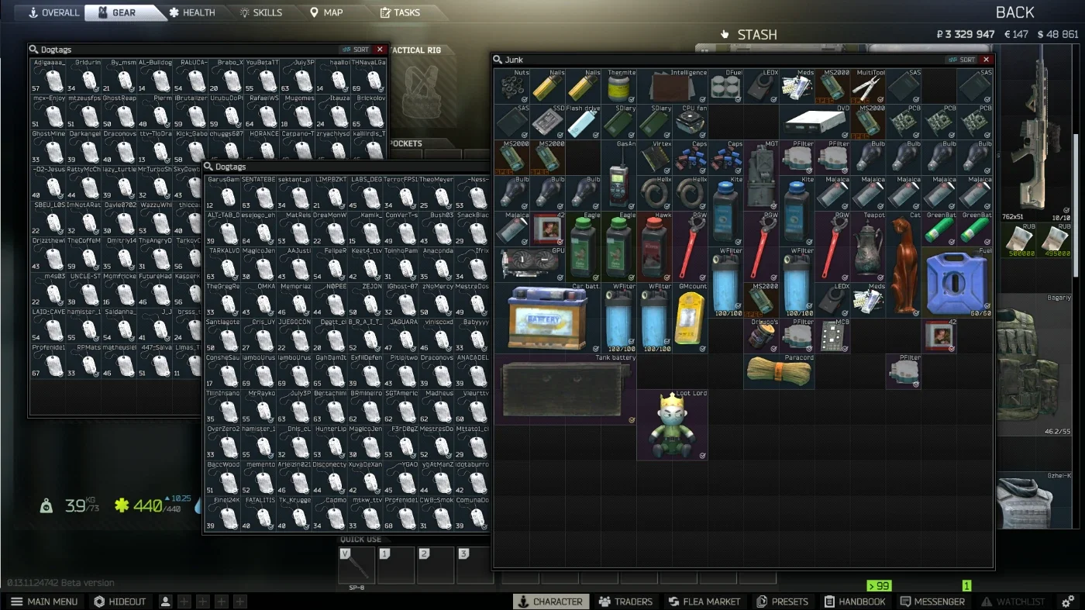Screen dimensions: 1085x610
Task: Click the search icon in Junk window
Action: tap(498, 60)
